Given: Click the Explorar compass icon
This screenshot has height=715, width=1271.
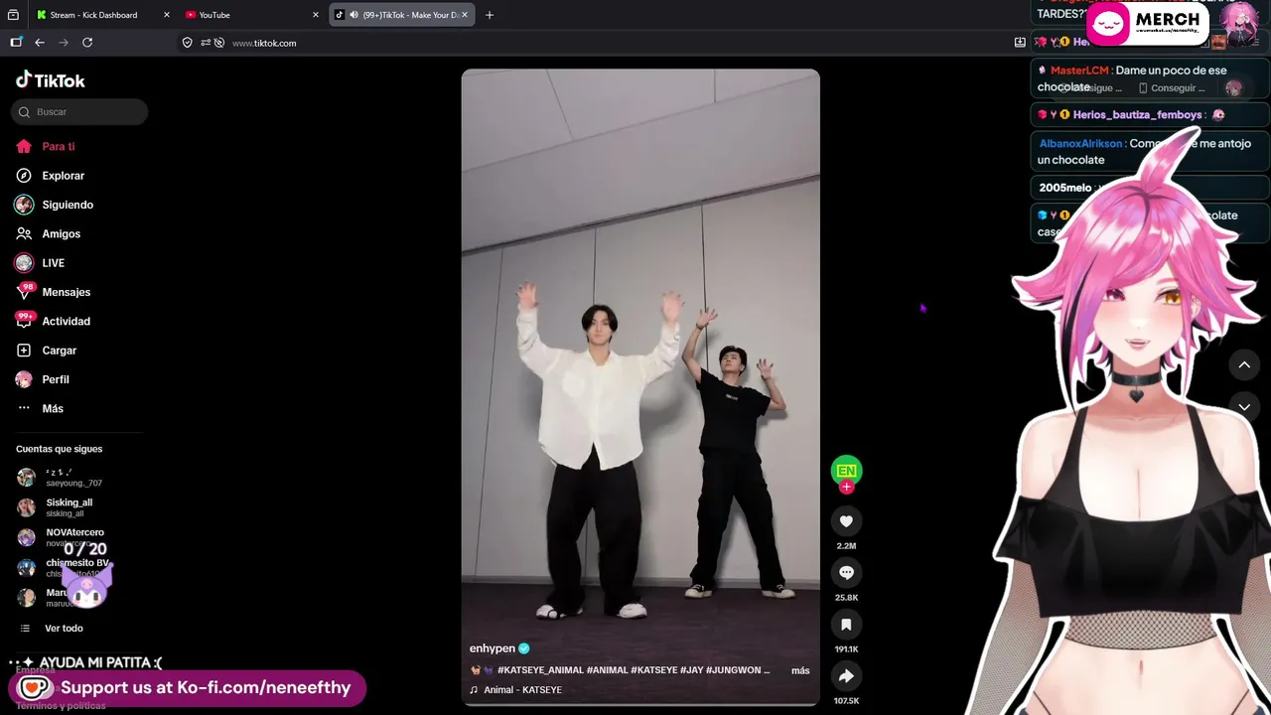Looking at the screenshot, I should click(24, 176).
